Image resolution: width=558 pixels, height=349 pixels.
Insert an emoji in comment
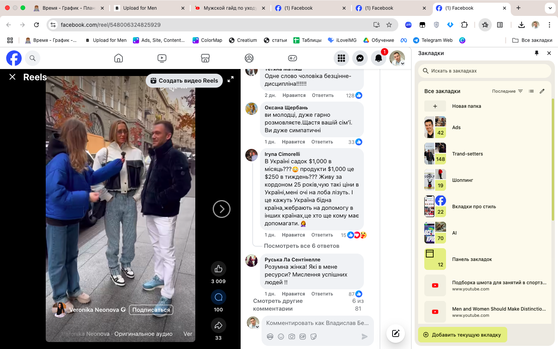[x=281, y=337]
